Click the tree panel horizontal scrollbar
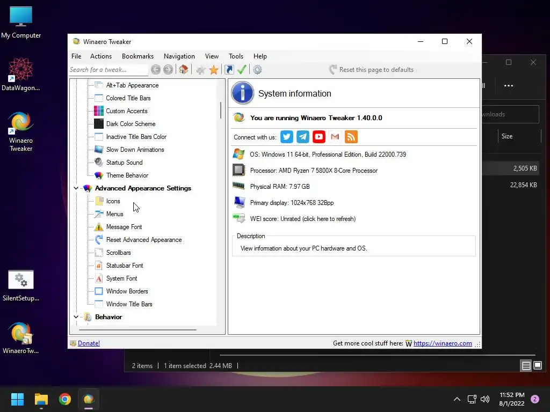This screenshot has width=550, height=412. tap(137, 329)
